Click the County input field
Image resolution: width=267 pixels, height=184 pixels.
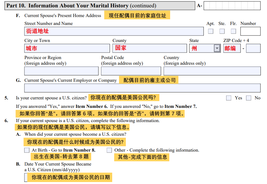[149, 48]
